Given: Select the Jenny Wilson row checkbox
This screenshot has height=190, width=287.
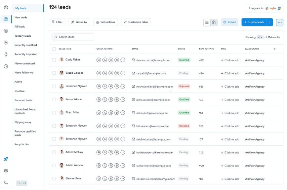Looking at the screenshot, I should tap(54, 99).
